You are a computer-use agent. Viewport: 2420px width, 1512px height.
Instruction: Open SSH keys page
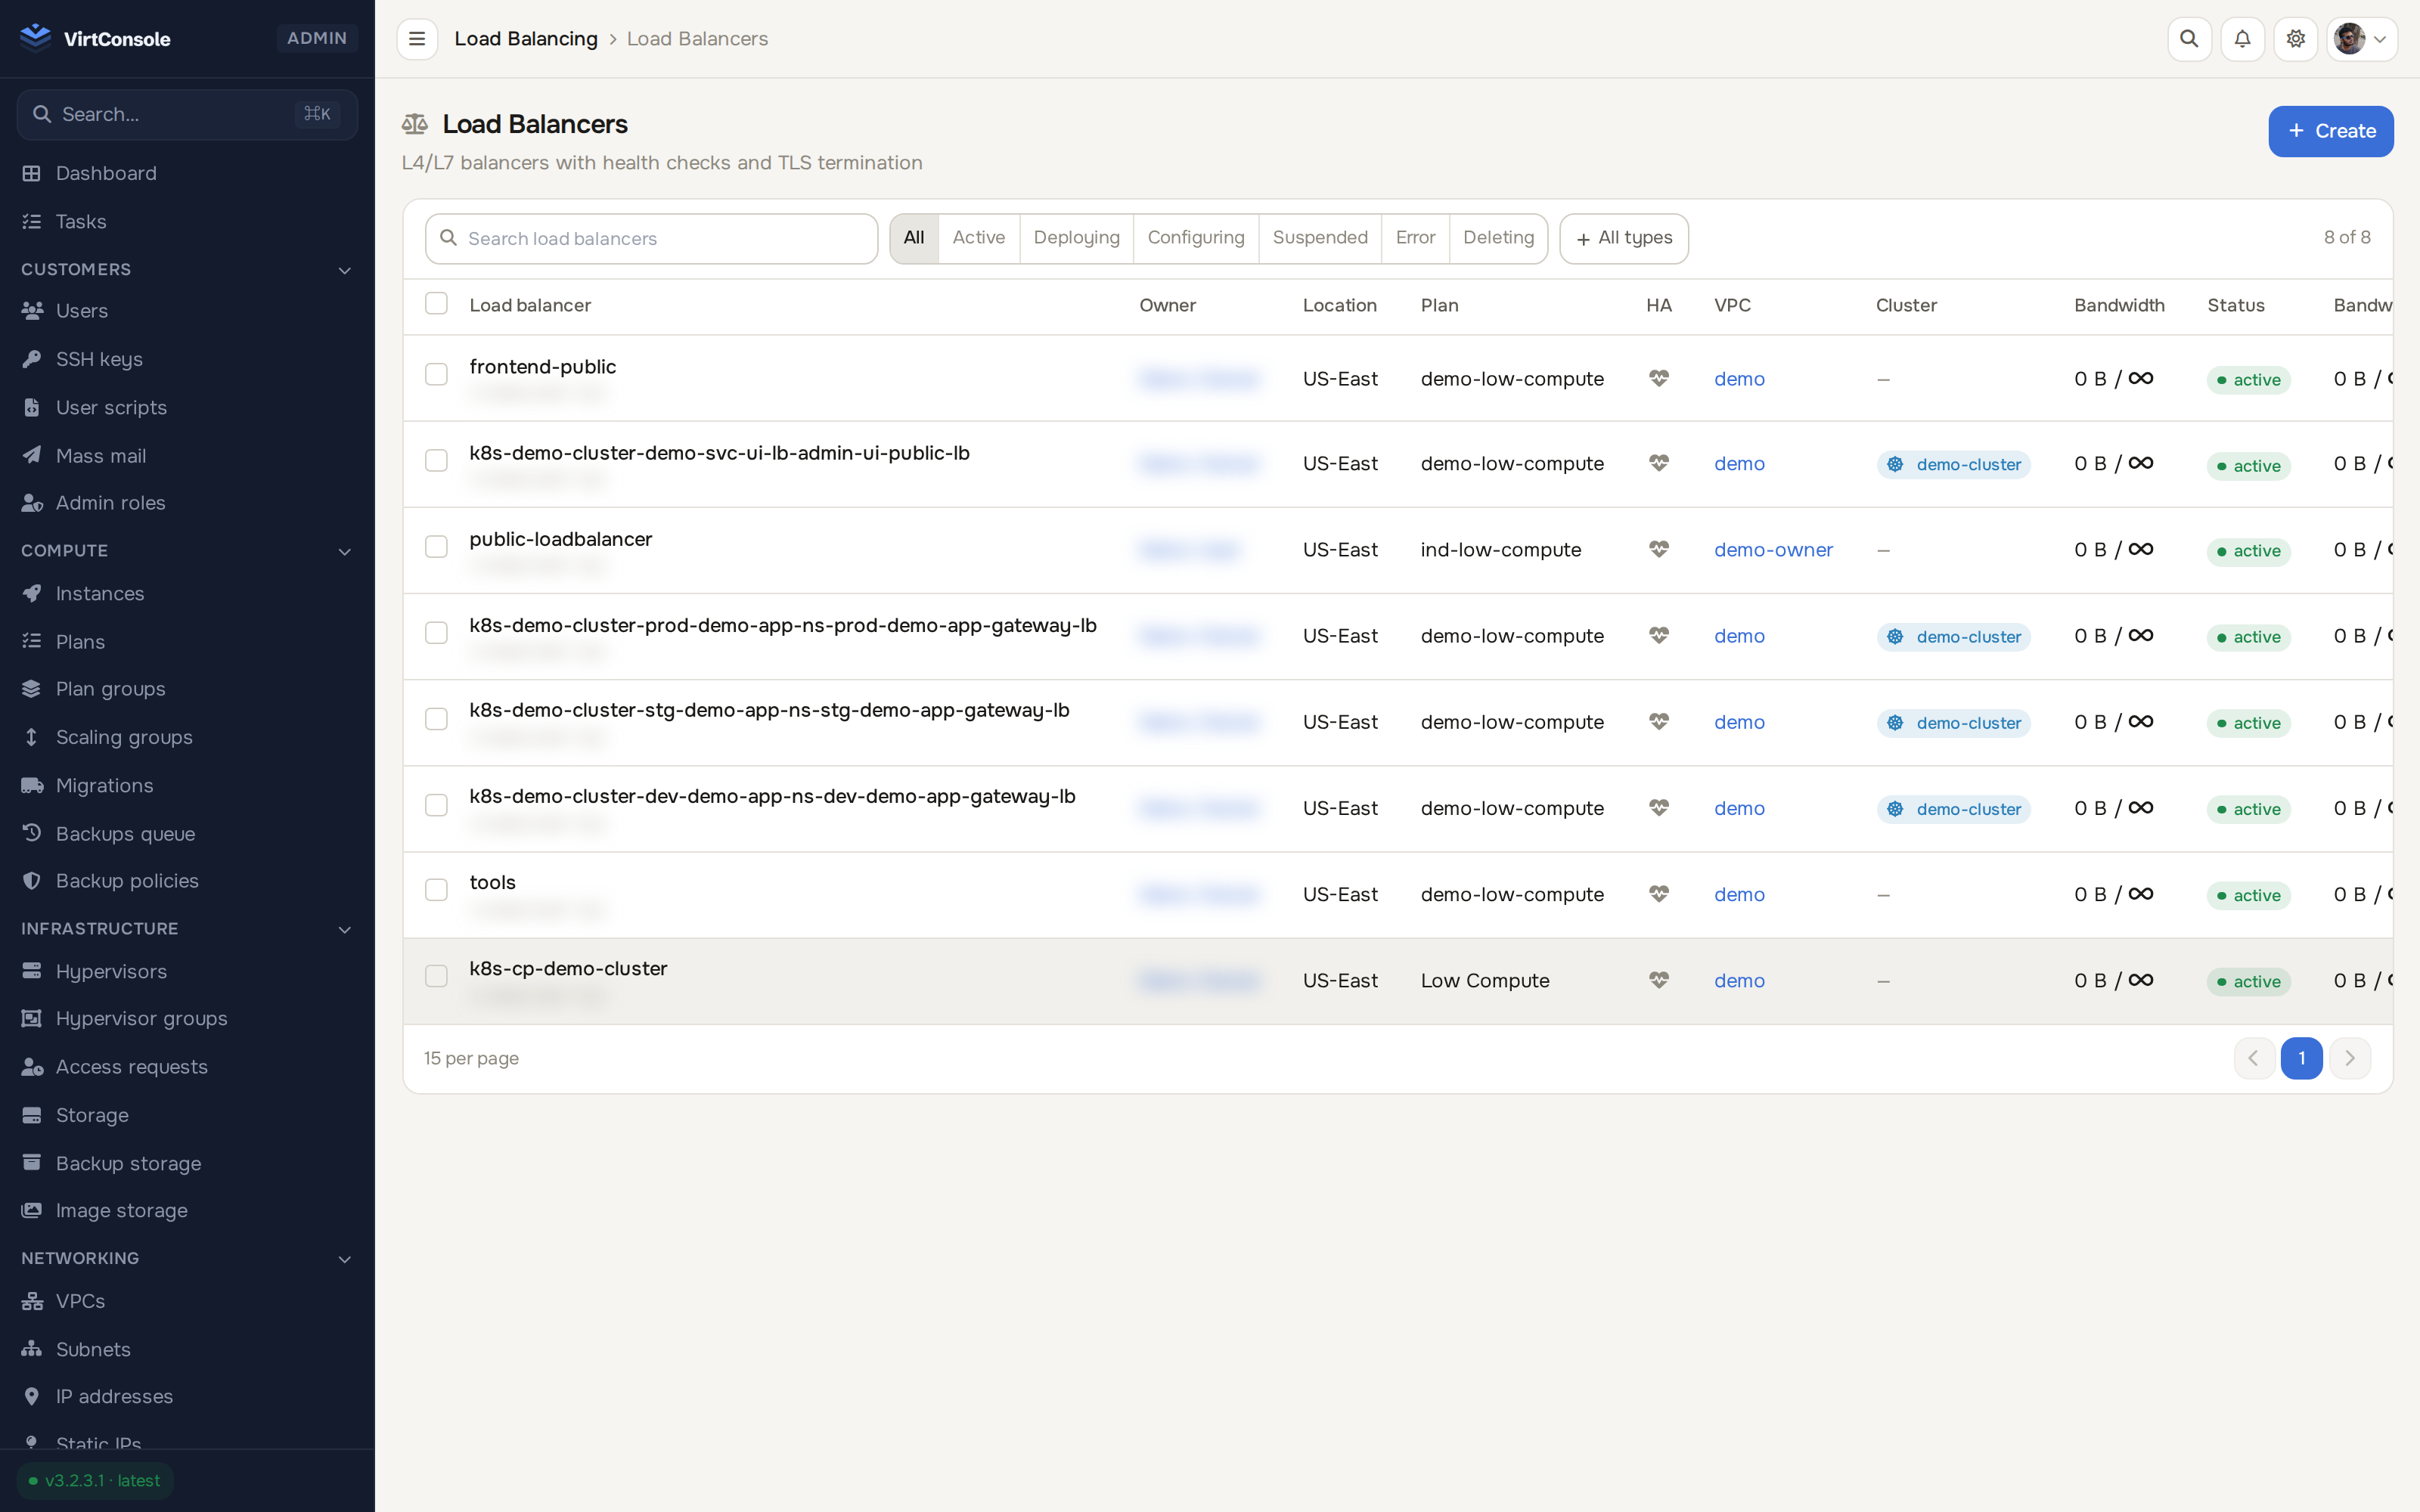(187, 359)
